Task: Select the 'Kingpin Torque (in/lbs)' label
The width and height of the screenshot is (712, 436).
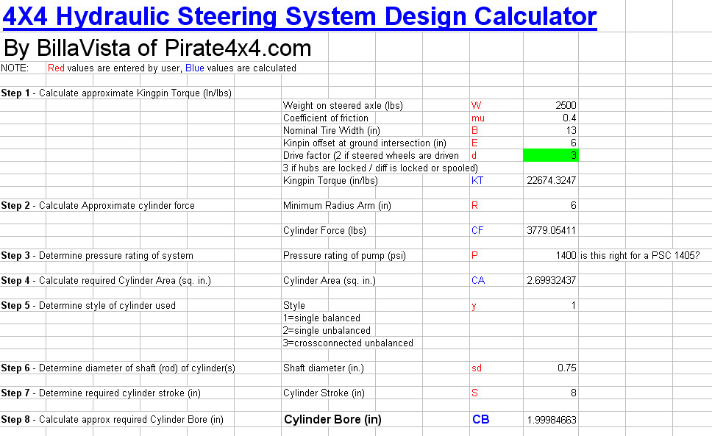Action: [x=330, y=181]
